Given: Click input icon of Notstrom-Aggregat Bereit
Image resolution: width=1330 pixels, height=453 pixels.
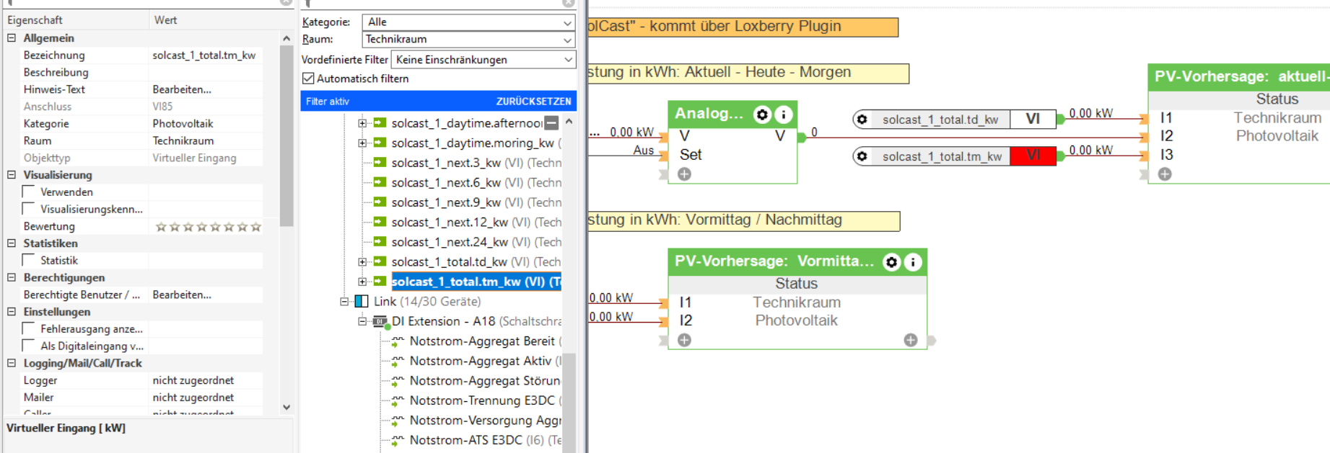Looking at the screenshot, I should [x=398, y=341].
